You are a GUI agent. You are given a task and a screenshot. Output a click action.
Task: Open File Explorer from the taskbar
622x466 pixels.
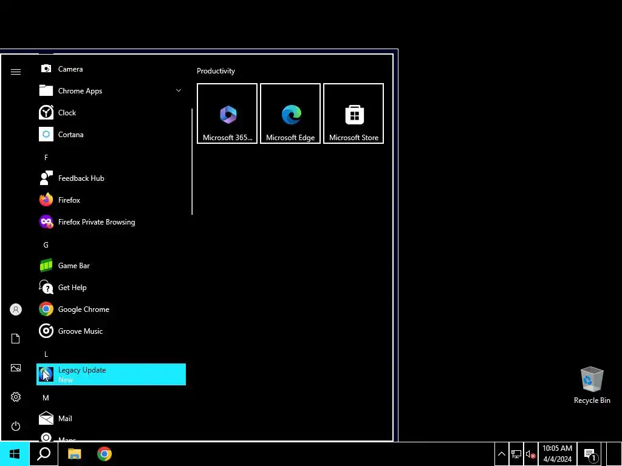(x=74, y=454)
